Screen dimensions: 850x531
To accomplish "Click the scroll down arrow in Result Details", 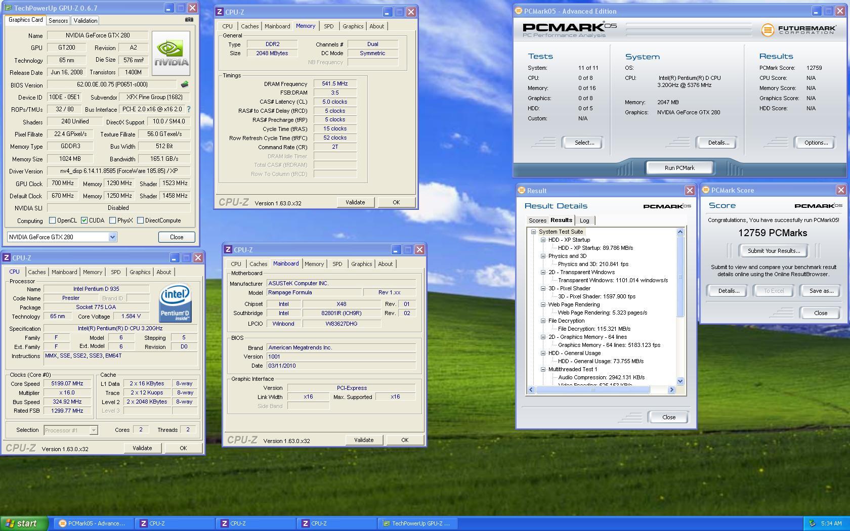I will (680, 381).
